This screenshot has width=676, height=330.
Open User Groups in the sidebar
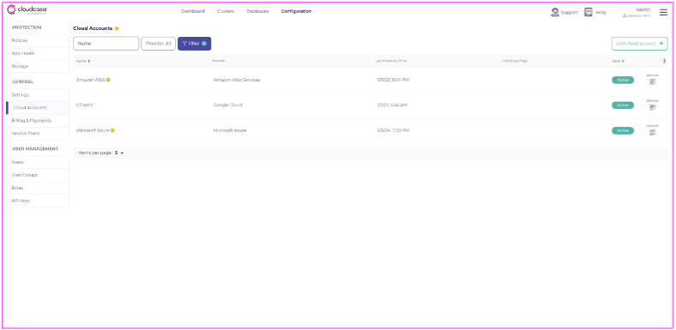pos(38,175)
